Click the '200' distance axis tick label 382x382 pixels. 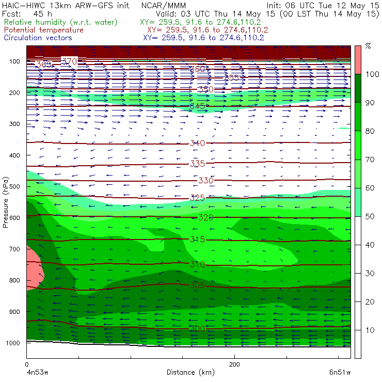click(x=234, y=364)
